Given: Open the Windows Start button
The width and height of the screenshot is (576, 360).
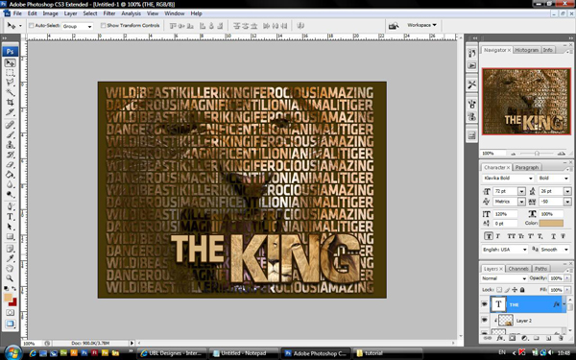Looking at the screenshot, I should click(12, 352).
